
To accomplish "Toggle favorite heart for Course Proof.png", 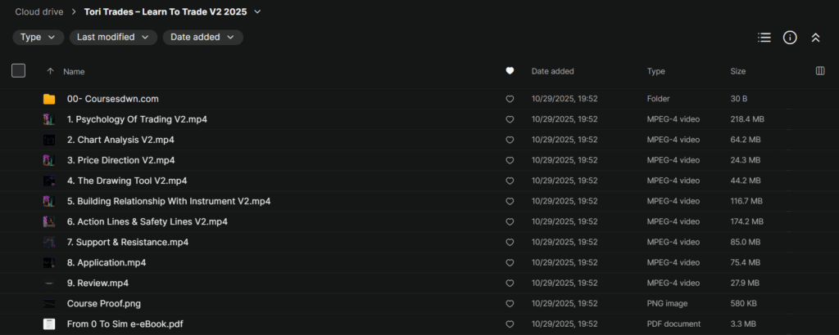I will click(x=510, y=304).
